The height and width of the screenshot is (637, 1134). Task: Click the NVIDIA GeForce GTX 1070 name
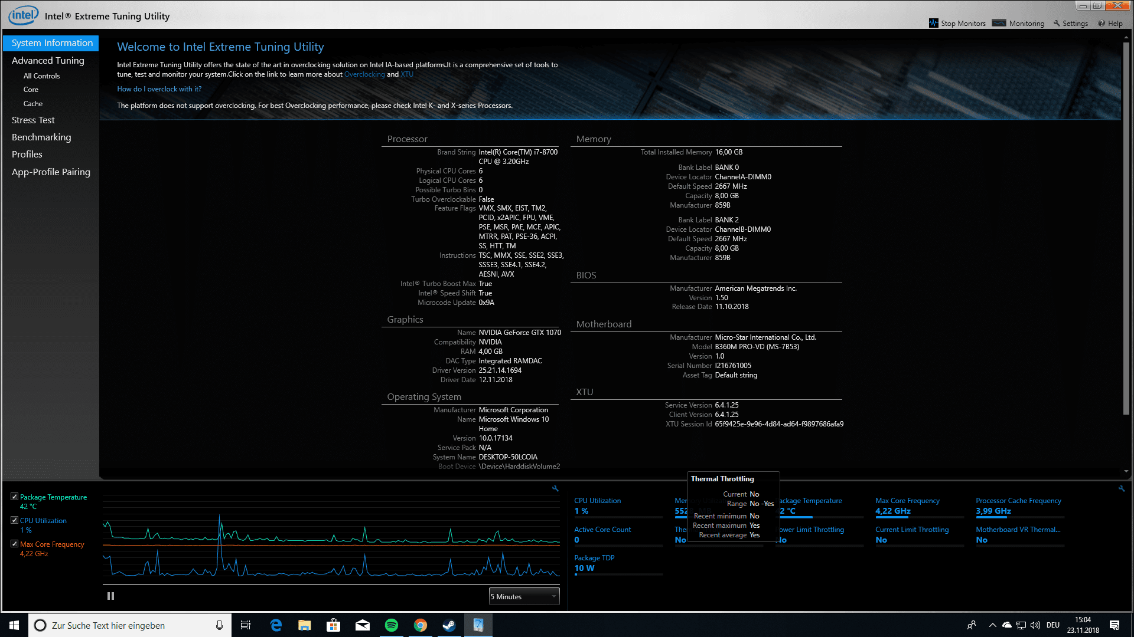[x=520, y=333]
